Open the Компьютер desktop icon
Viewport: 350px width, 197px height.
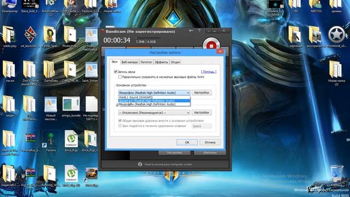tap(9, 6)
